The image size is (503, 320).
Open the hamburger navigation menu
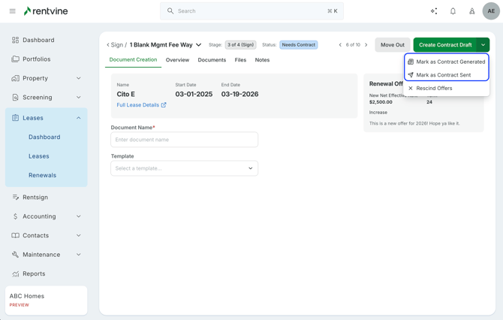[12, 11]
